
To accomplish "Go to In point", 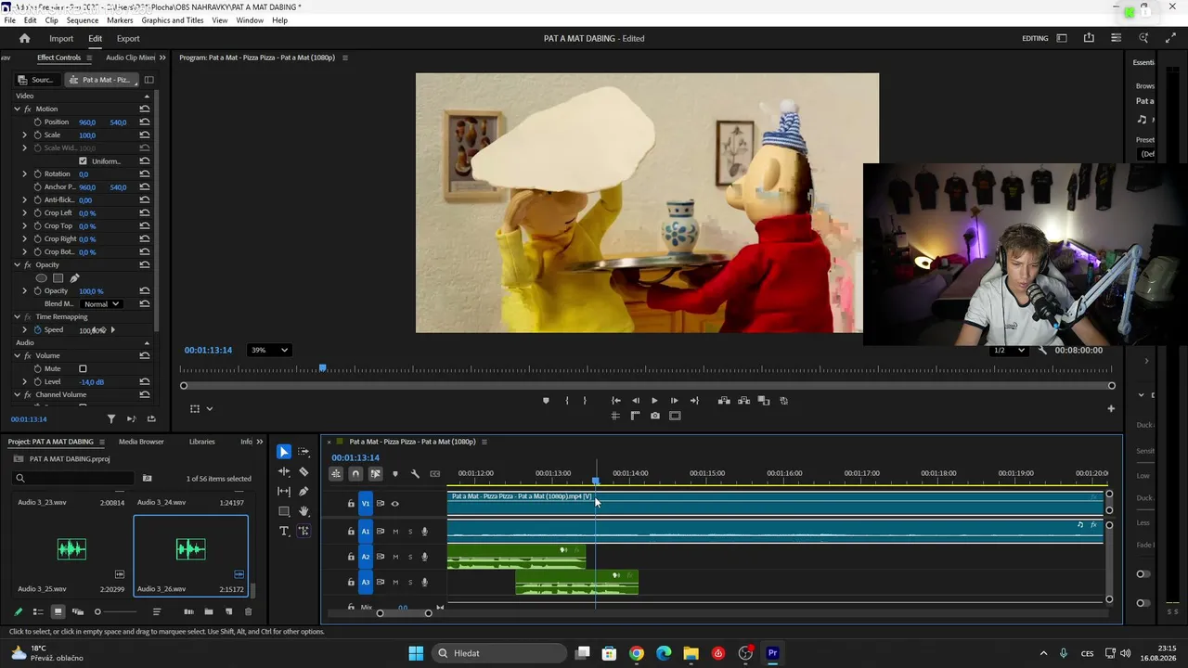I will tap(615, 401).
